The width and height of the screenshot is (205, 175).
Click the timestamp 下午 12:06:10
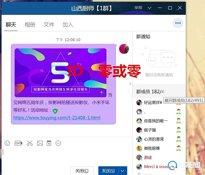tap(68, 40)
